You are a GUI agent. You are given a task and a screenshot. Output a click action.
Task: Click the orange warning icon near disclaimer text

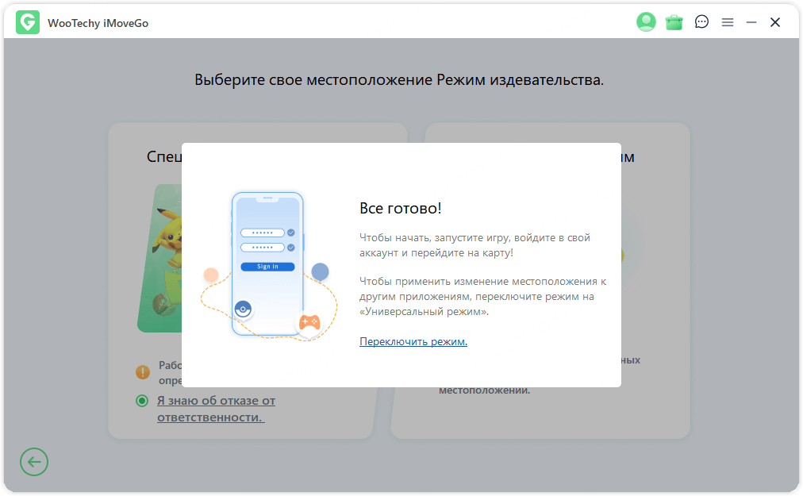(x=141, y=371)
